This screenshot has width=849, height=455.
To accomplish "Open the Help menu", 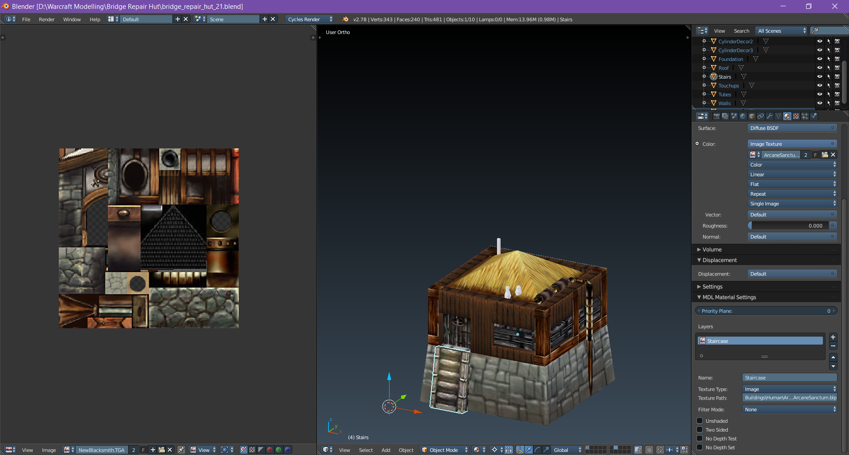I will tap(95, 19).
